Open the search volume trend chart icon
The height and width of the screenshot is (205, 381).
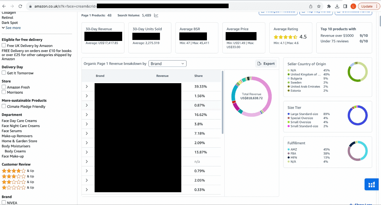156,15
